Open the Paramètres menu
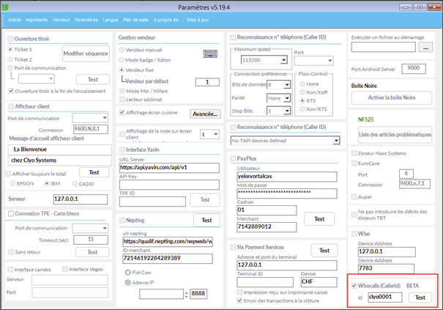Screen dimensions: 443x310 (x=86, y=20)
